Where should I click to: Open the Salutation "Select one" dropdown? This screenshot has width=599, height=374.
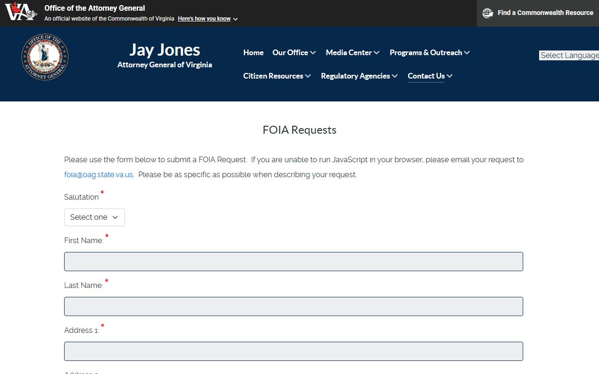point(95,217)
